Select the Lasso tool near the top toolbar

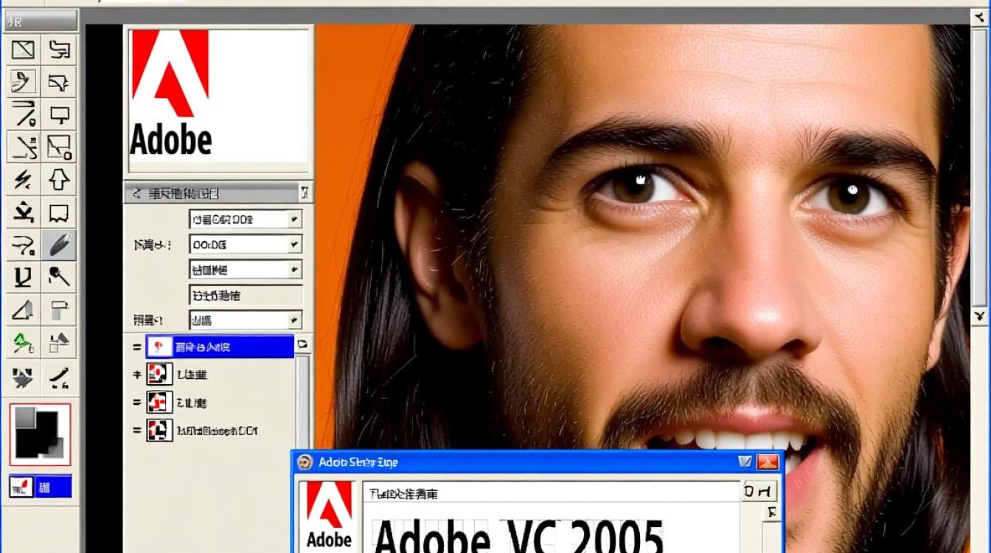tap(22, 83)
